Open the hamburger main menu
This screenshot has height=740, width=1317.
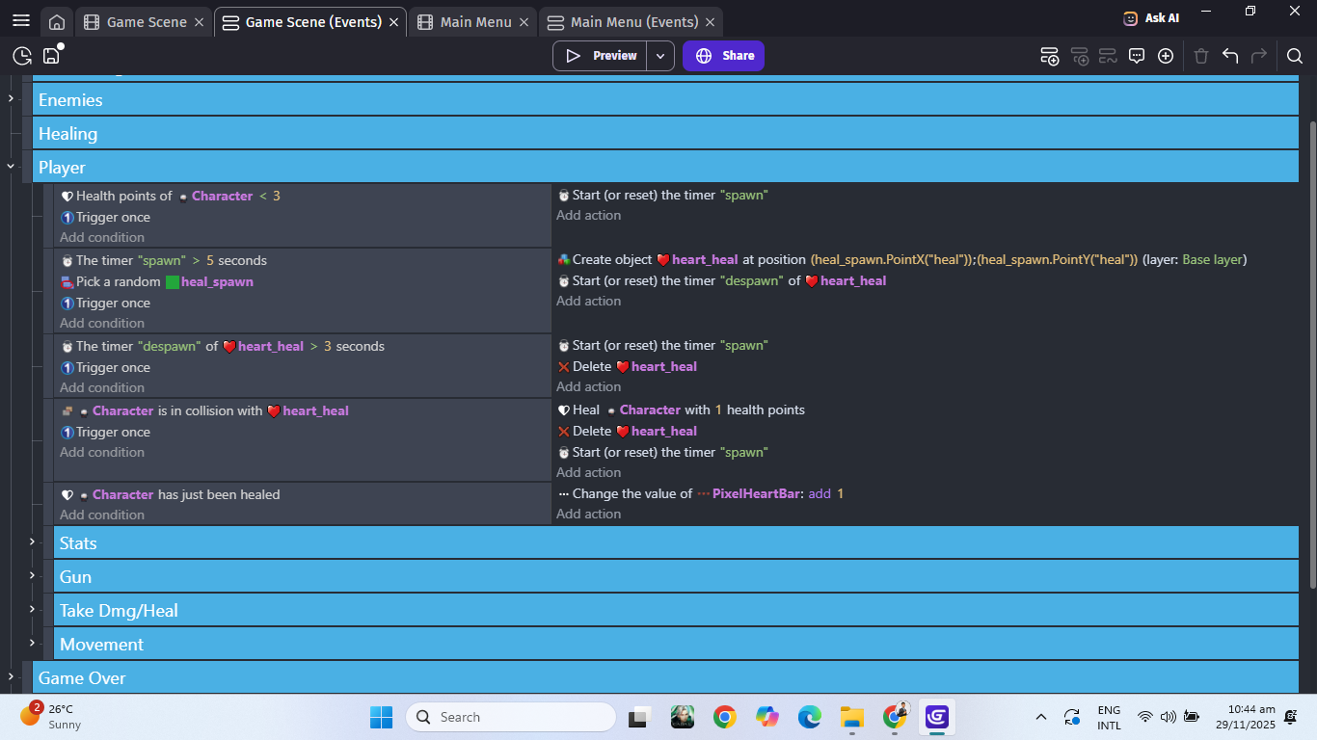point(20,21)
